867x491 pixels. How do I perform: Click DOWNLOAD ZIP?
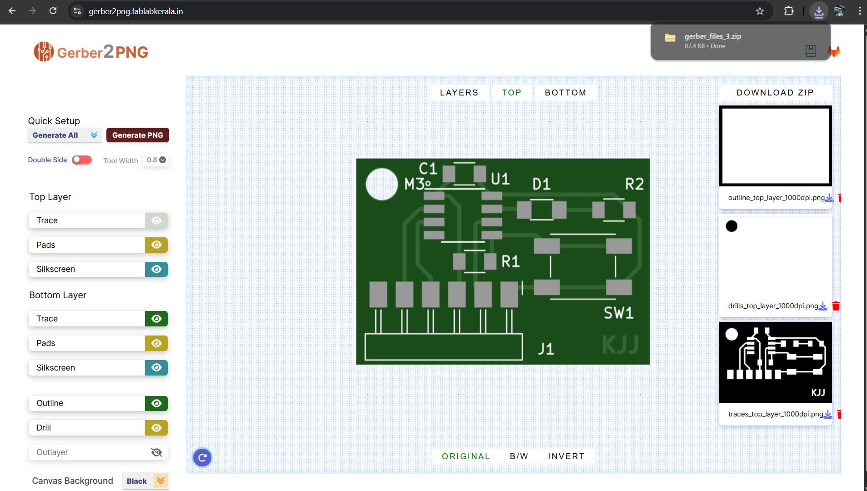tap(774, 92)
